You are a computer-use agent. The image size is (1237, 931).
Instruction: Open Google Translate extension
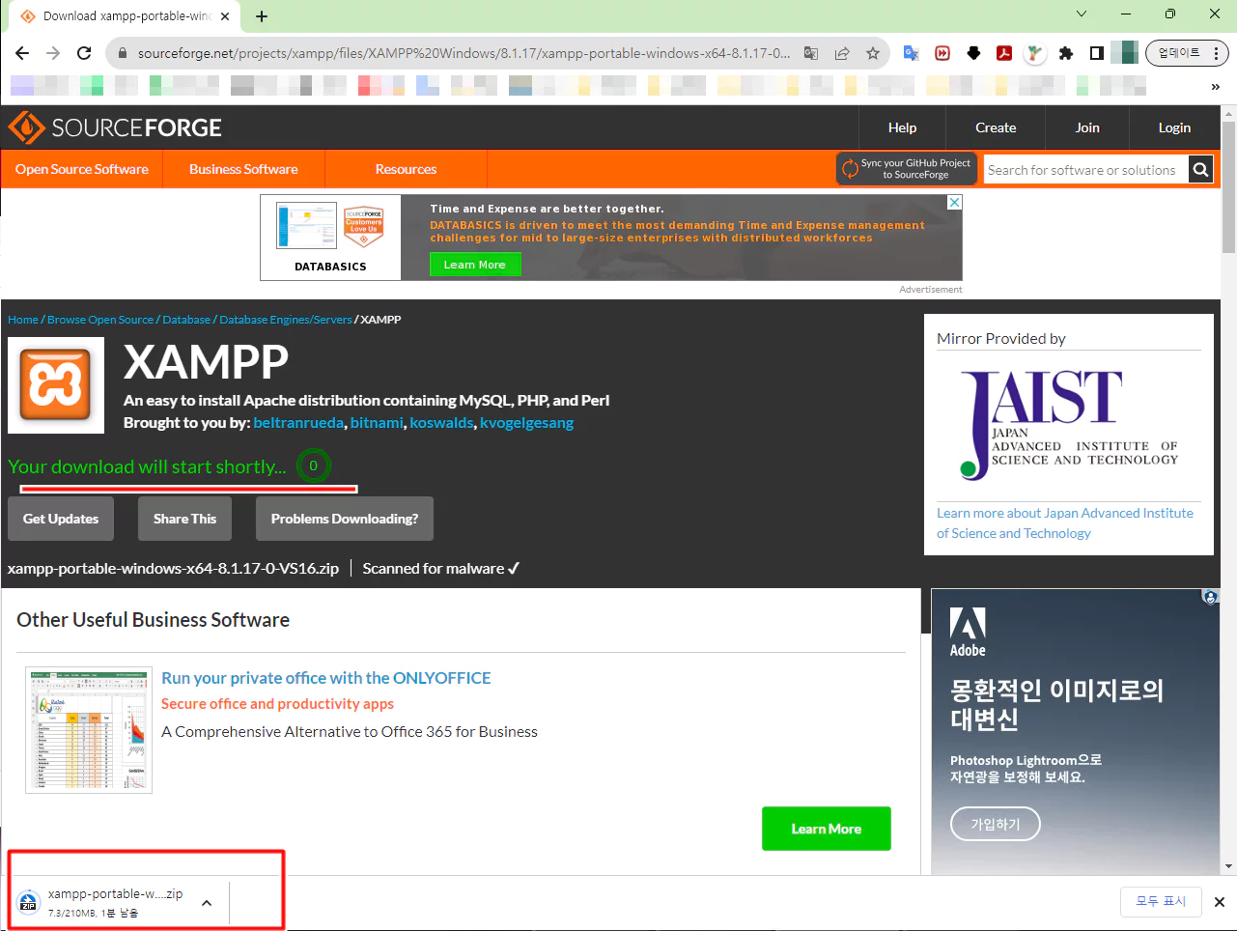point(911,53)
